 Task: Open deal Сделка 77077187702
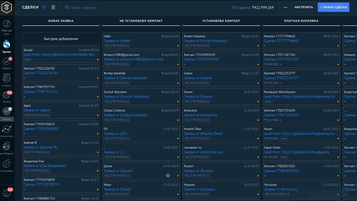point(281,59)
